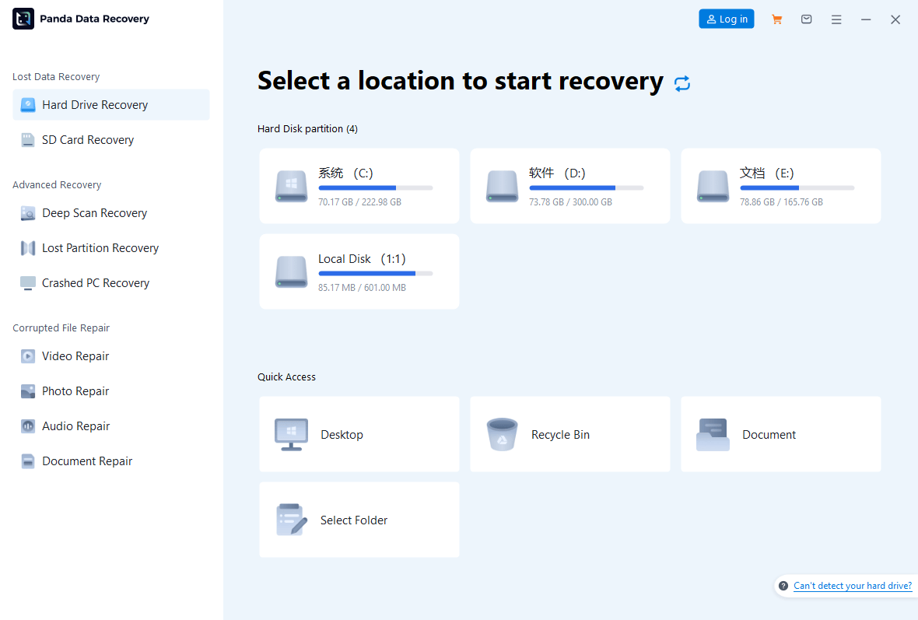Click the Panda Data Recovery logo icon
Viewport: 918px width, 620px height.
tap(23, 19)
